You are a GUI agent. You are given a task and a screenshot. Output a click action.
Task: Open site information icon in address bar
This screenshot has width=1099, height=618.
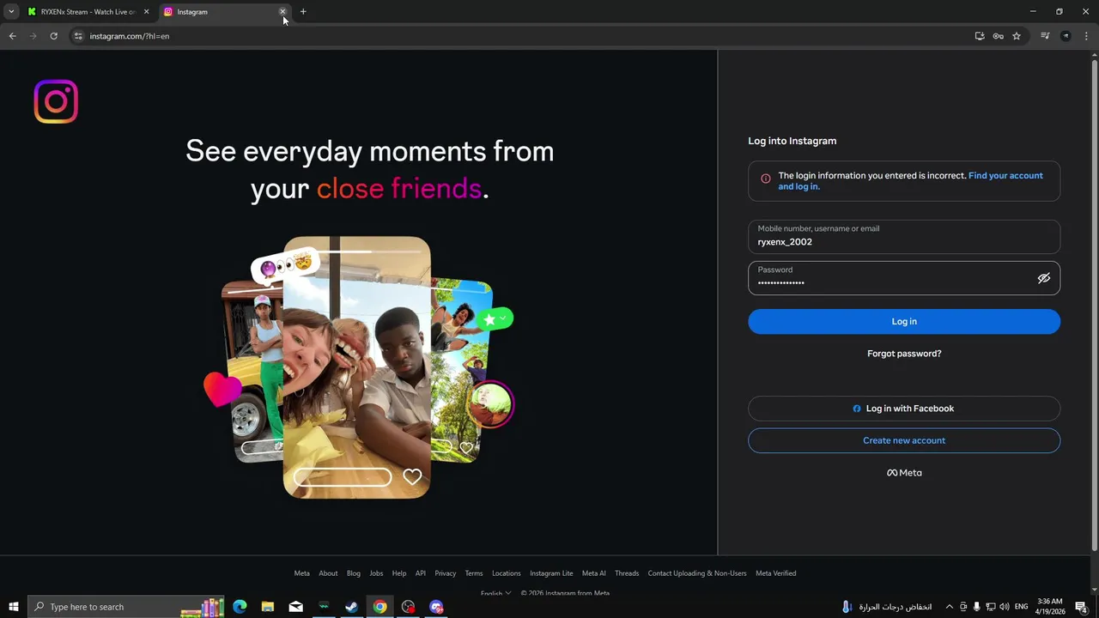[78, 36]
